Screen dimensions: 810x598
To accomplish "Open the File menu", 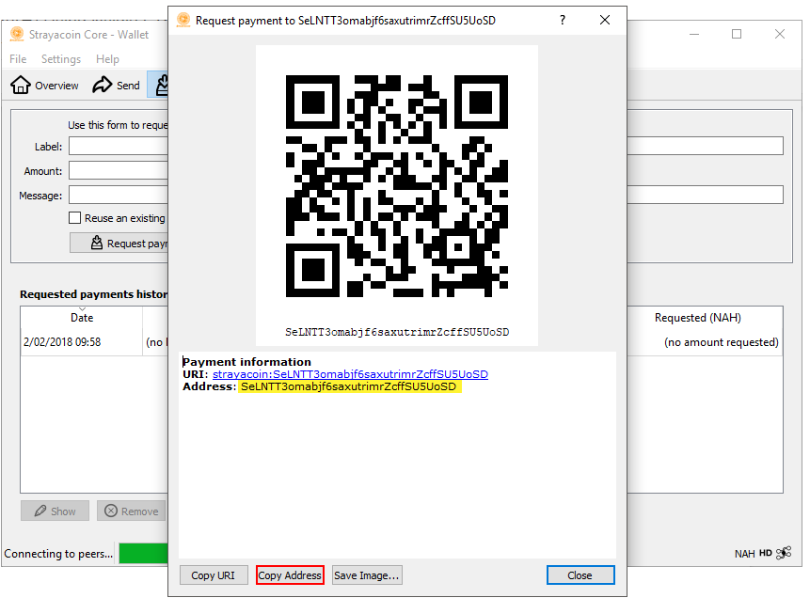I will tap(18, 59).
